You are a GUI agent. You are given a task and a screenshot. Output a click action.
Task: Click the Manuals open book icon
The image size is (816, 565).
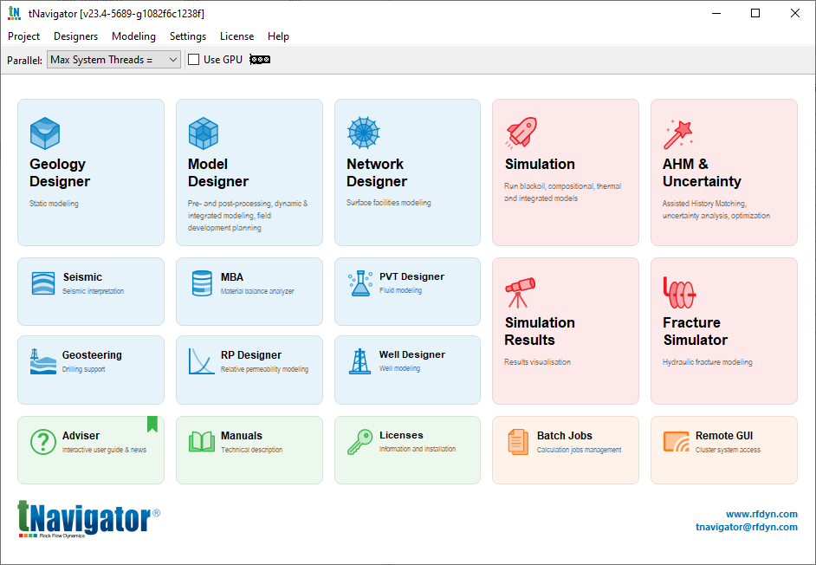(201, 442)
